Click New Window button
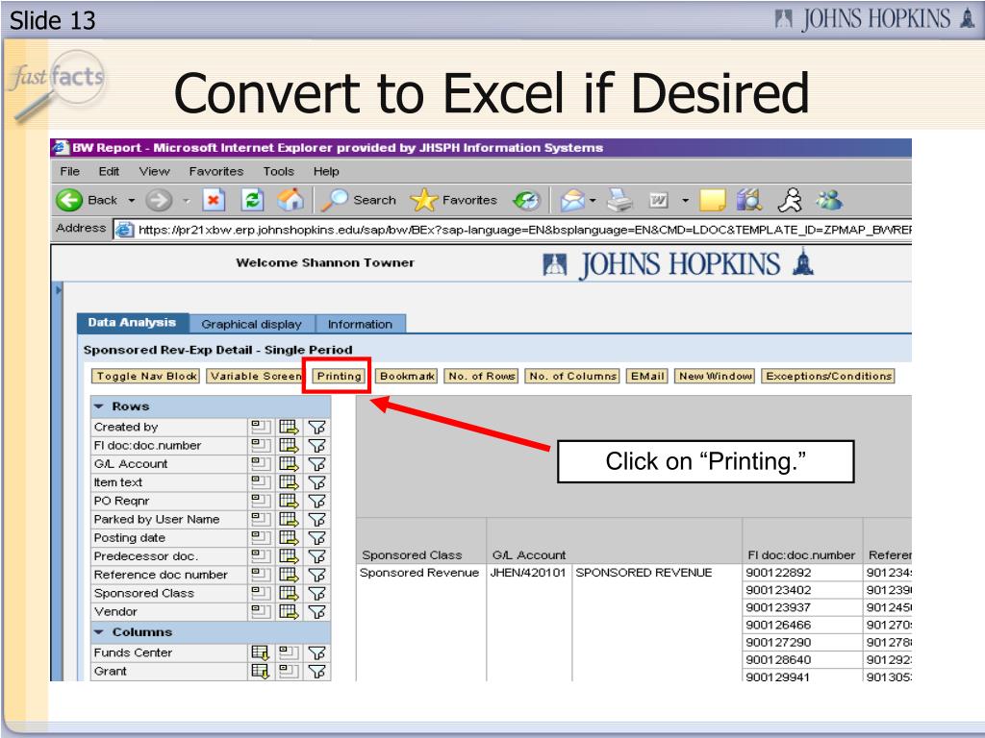 click(716, 376)
